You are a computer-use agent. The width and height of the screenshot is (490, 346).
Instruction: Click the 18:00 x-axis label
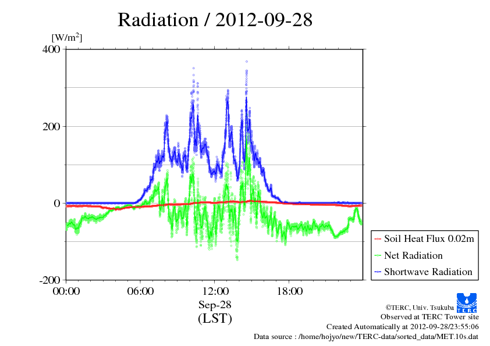pyautogui.click(x=289, y=291)
